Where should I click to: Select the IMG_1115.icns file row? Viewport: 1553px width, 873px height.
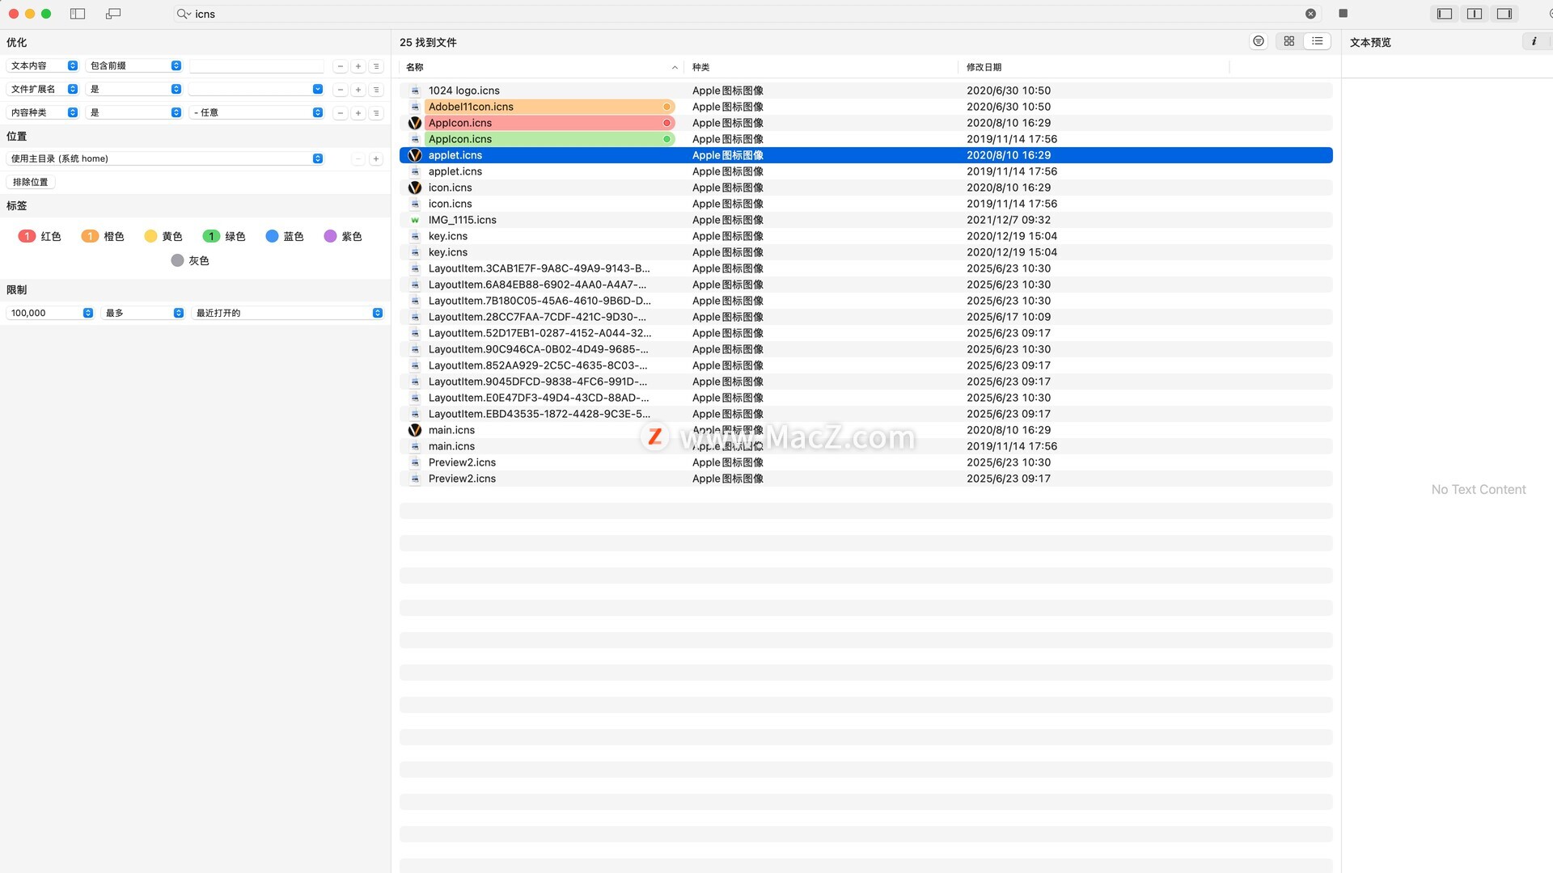(x=865, y=220)
